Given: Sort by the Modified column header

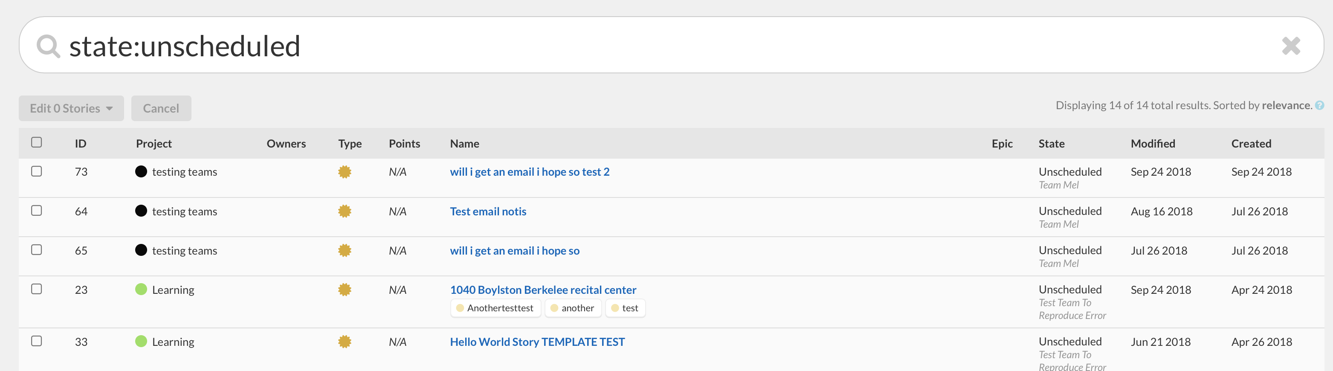Looking at the screenshot, I should (1152, 144).
